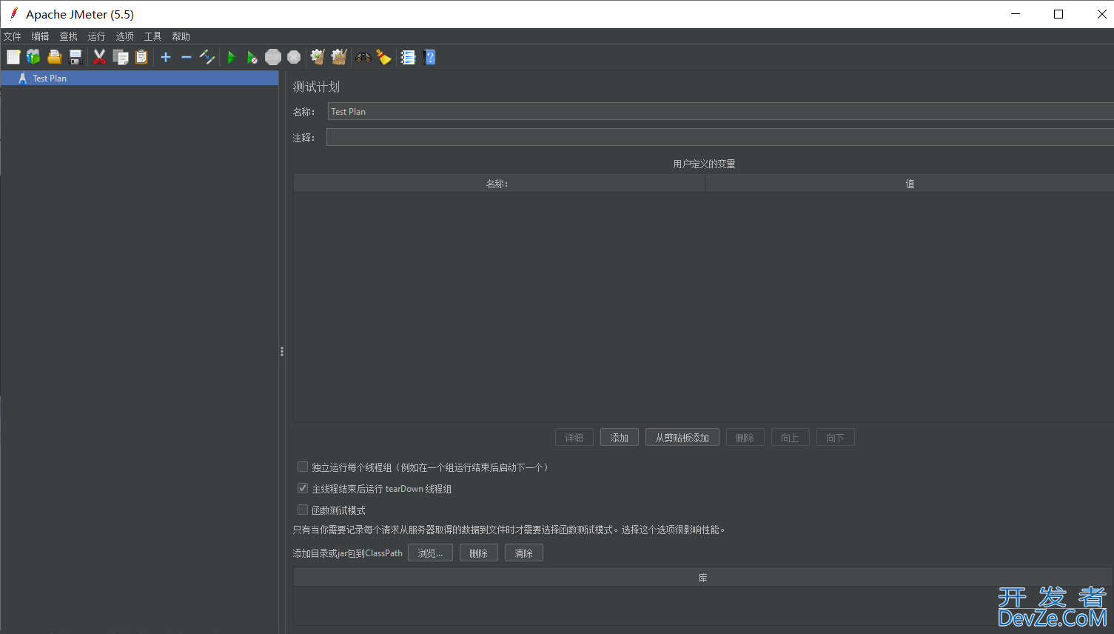Click the Clear results broom icon
The image size is (1114, 634).
click(318, 57)
